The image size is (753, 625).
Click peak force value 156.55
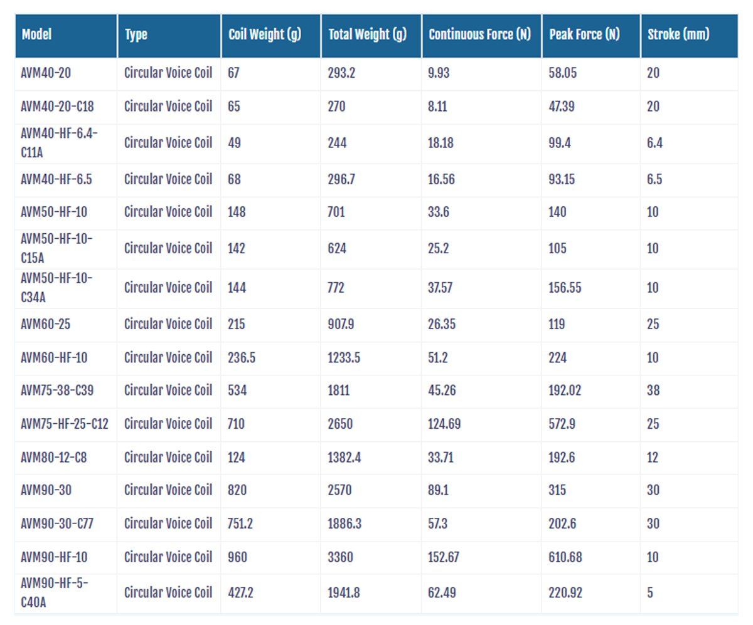pos(566,288)
